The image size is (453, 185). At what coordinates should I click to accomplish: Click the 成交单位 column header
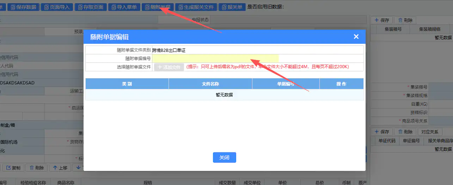click(252, 183)
